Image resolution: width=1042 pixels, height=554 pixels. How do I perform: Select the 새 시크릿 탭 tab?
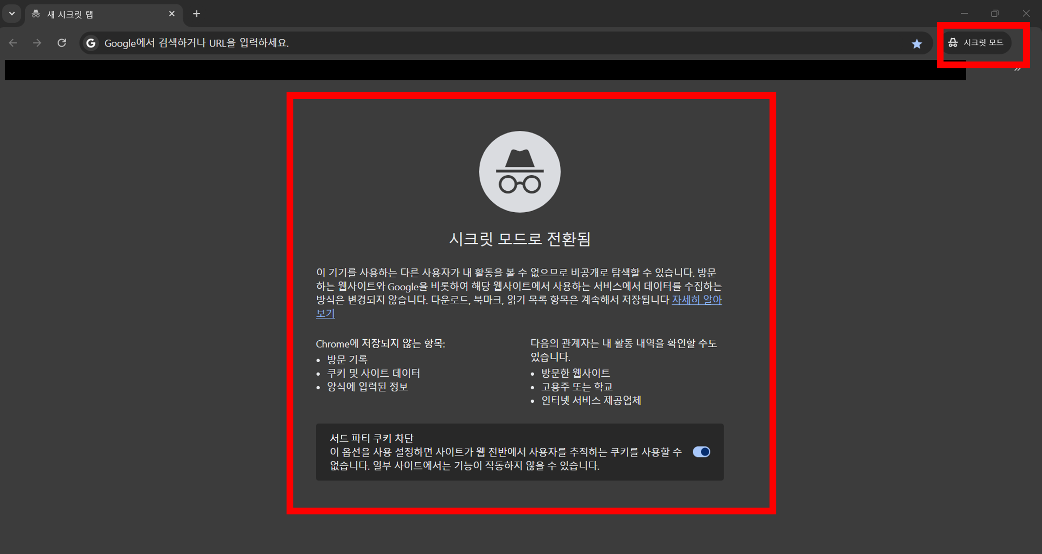(104, 14)
